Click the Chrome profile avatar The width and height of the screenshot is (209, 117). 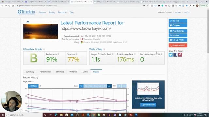point(197,6)
